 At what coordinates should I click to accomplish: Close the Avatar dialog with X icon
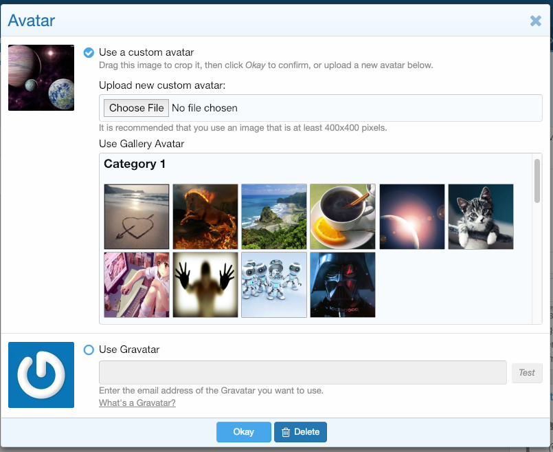tap(536, 21)
